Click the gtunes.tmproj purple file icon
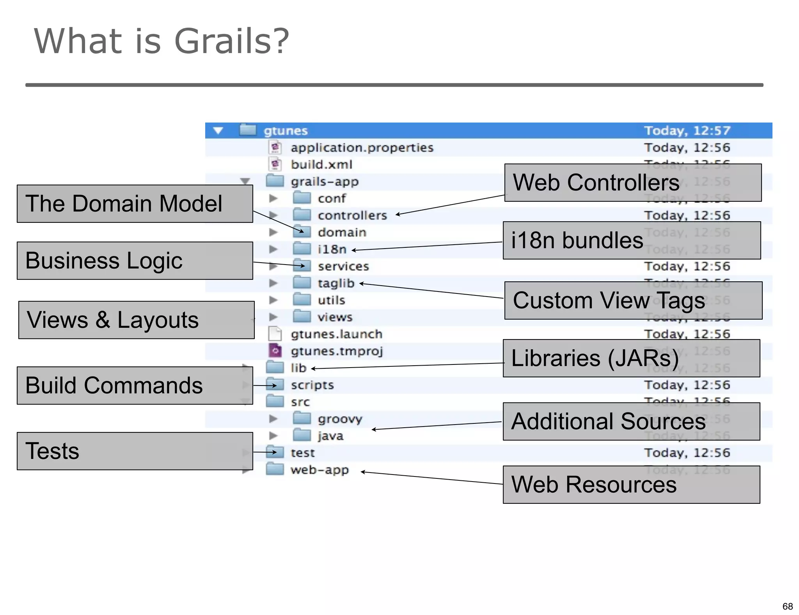This screenshot has height=615, width=799. coord(275,351)
